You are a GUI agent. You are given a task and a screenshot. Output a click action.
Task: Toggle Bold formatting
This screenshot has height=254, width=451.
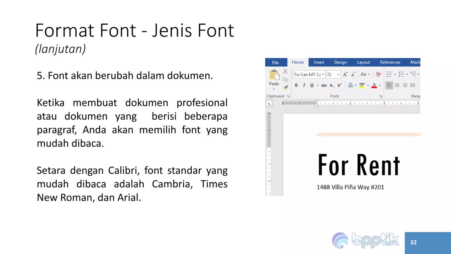(296, 85)
